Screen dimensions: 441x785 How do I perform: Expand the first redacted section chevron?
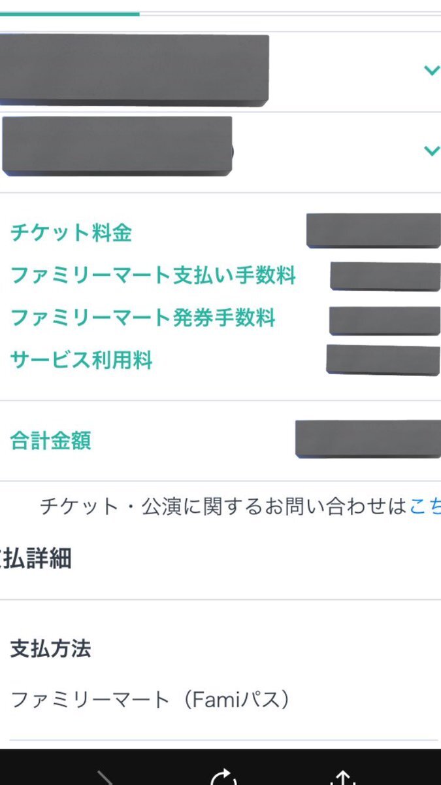431,70
